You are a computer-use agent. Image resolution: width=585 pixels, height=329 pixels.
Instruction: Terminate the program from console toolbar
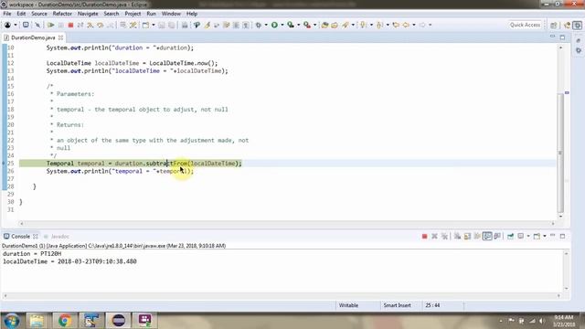(424, 236)
